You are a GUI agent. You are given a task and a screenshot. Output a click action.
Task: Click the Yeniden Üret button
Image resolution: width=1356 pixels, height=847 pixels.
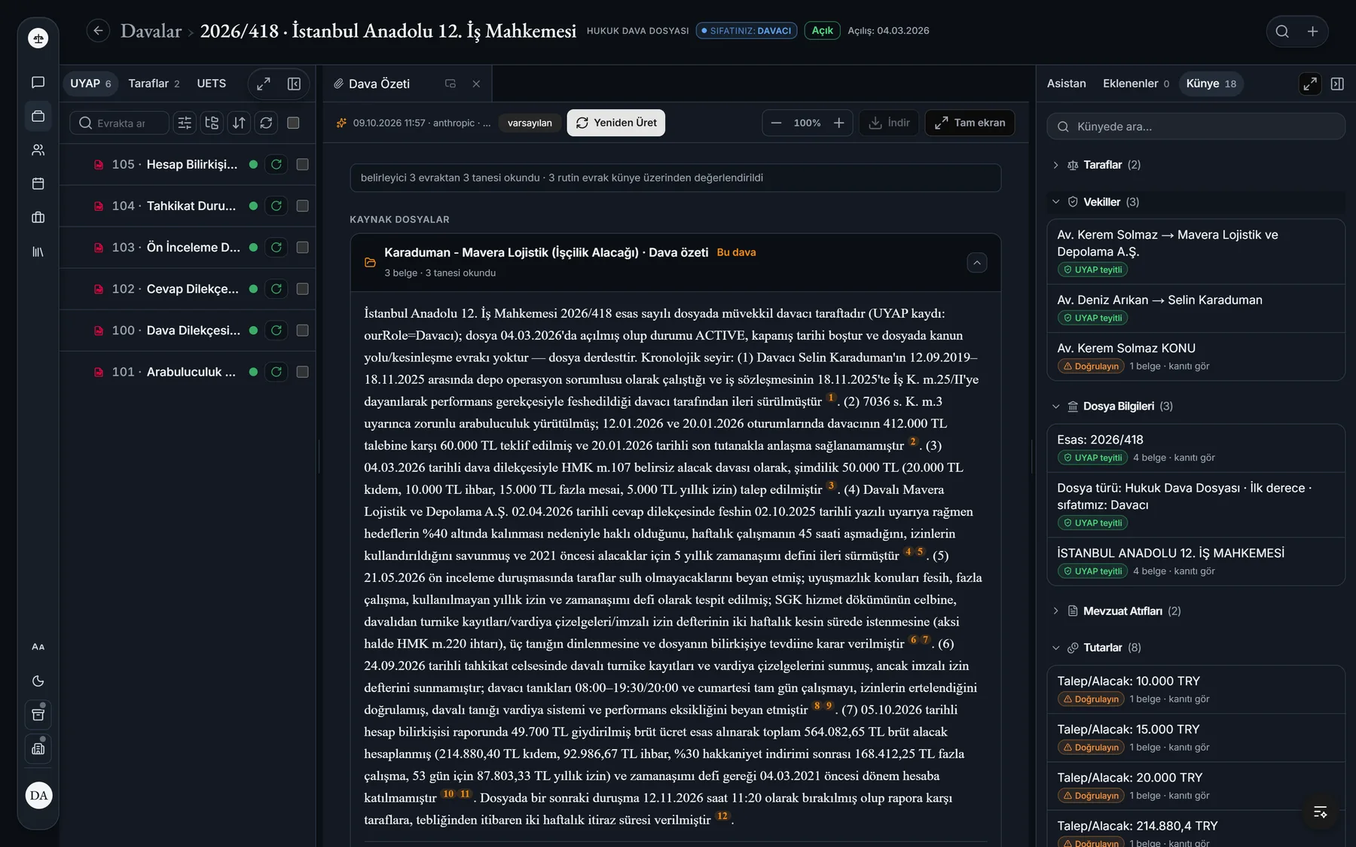pos(615,123)
